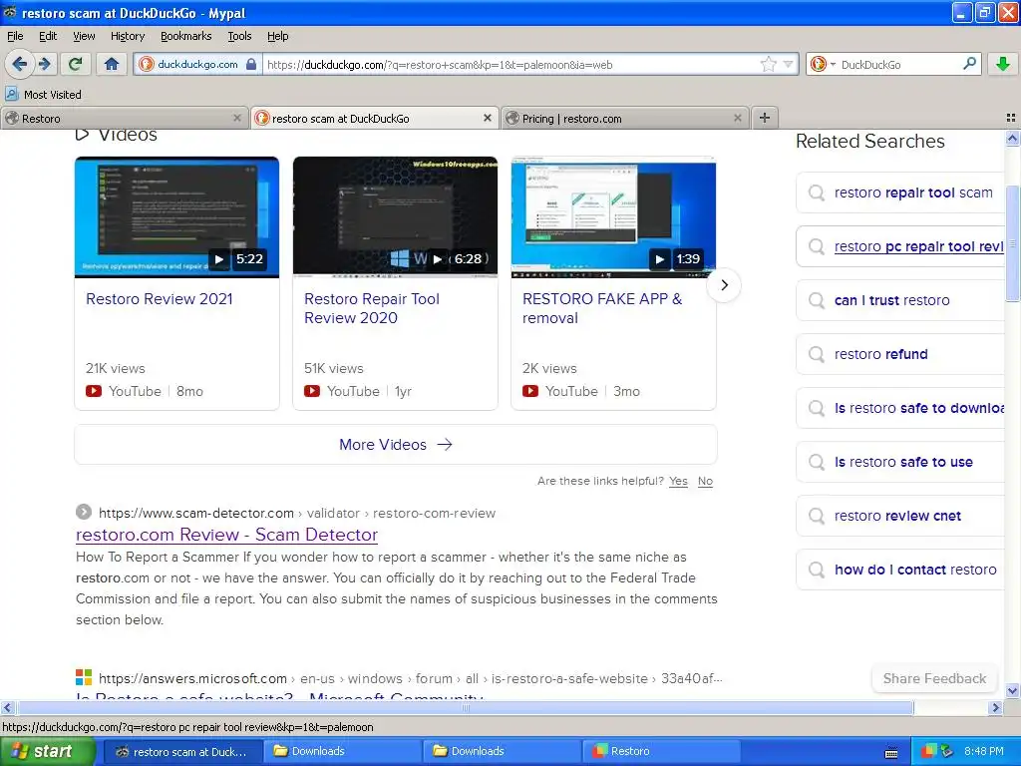The image size is (1021, 766).
Task: Open the History menu
Action: 128,36
